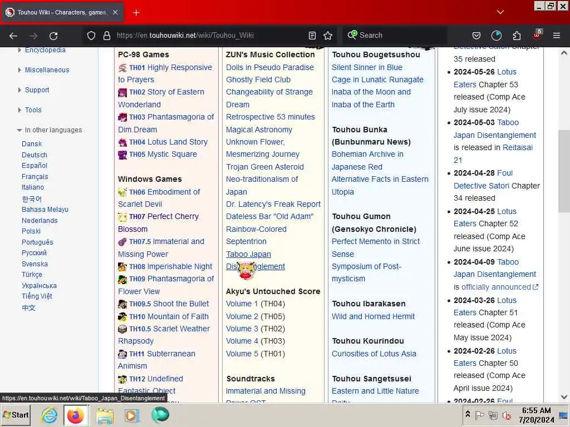Click the address bar URL field
Viewport: 570px width, 427px height.
point(211,36)
